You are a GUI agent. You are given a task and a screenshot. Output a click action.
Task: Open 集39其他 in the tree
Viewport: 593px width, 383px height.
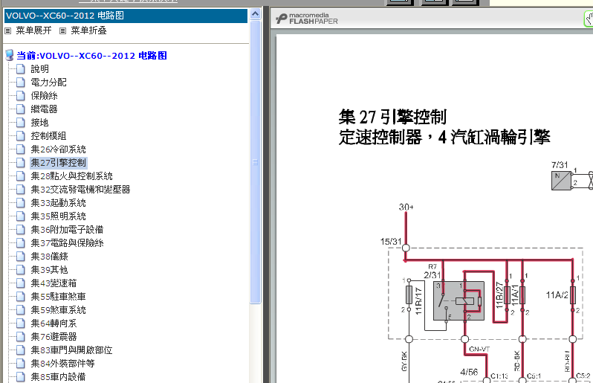(x=49, y=270)
